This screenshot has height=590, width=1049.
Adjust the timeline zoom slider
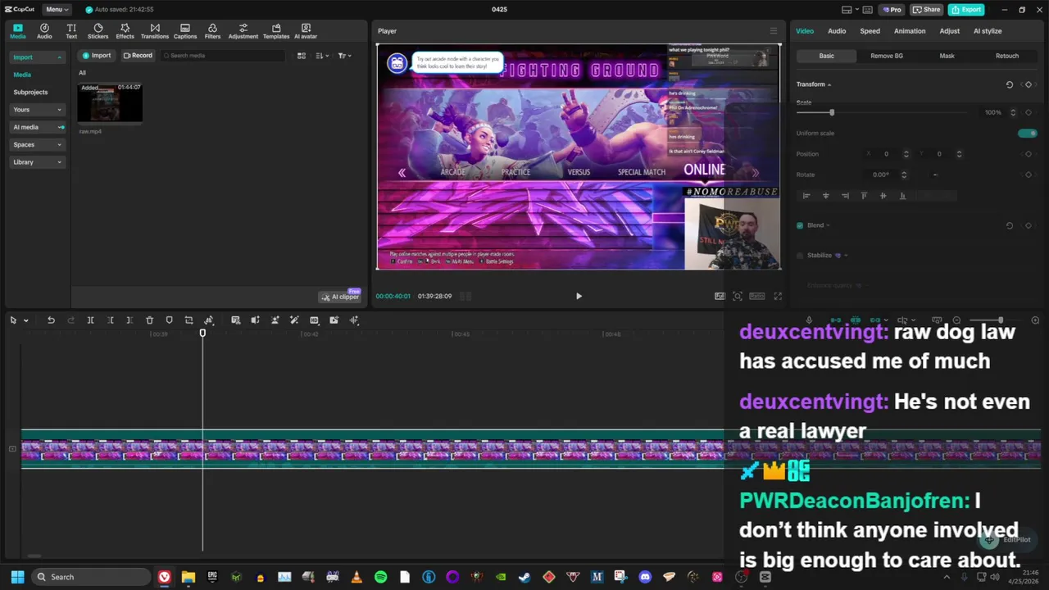[1000, 320]
